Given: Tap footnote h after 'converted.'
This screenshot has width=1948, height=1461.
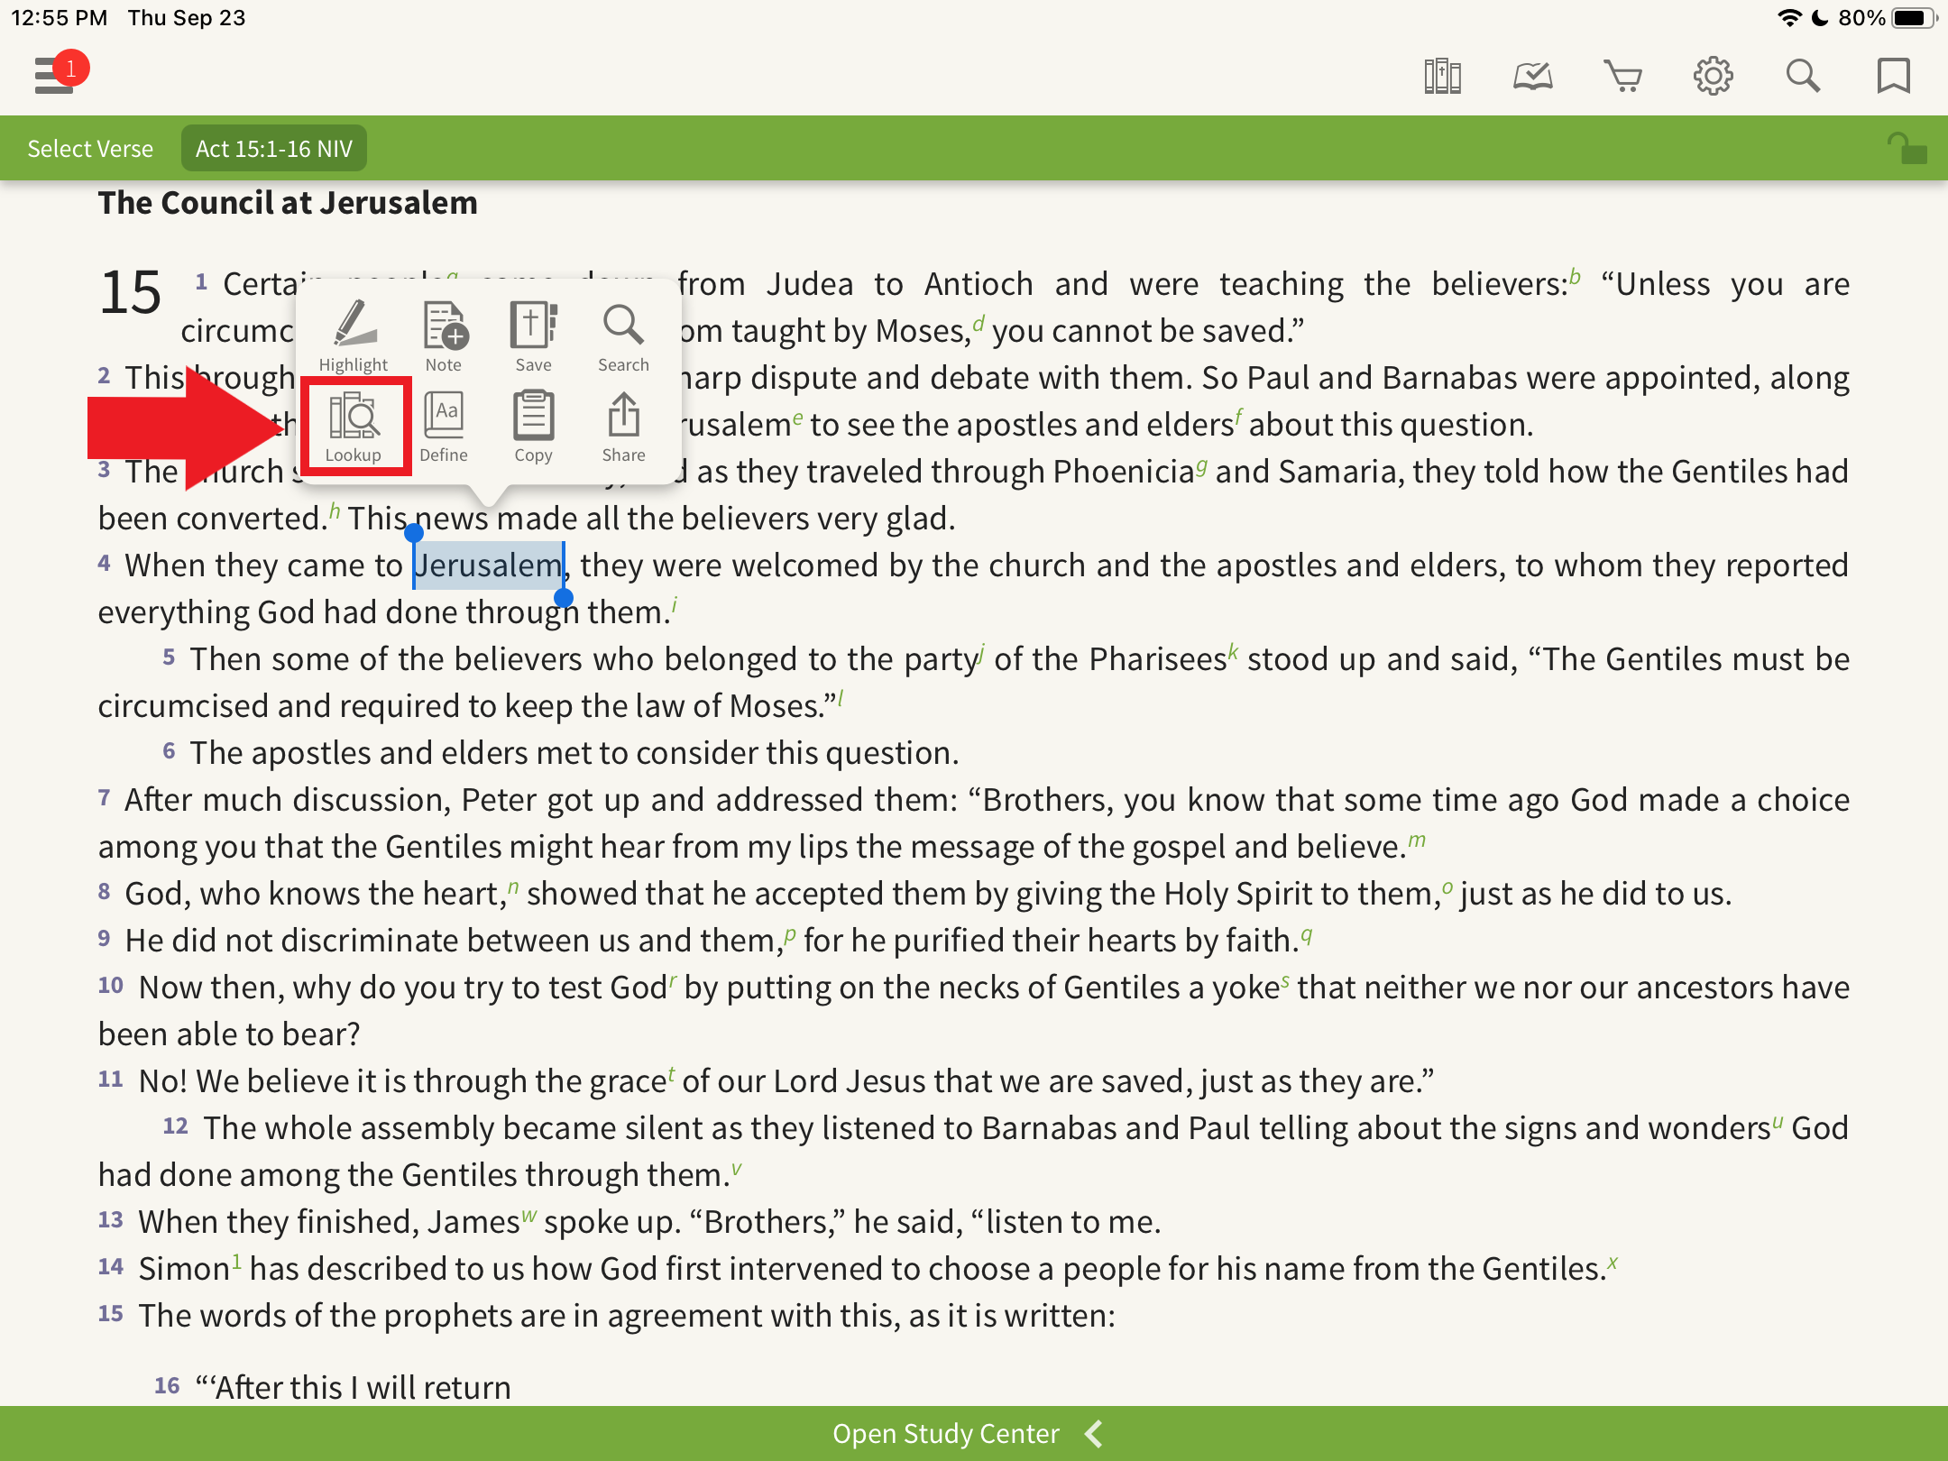Looking at the screenshot, I should (335, 510).
